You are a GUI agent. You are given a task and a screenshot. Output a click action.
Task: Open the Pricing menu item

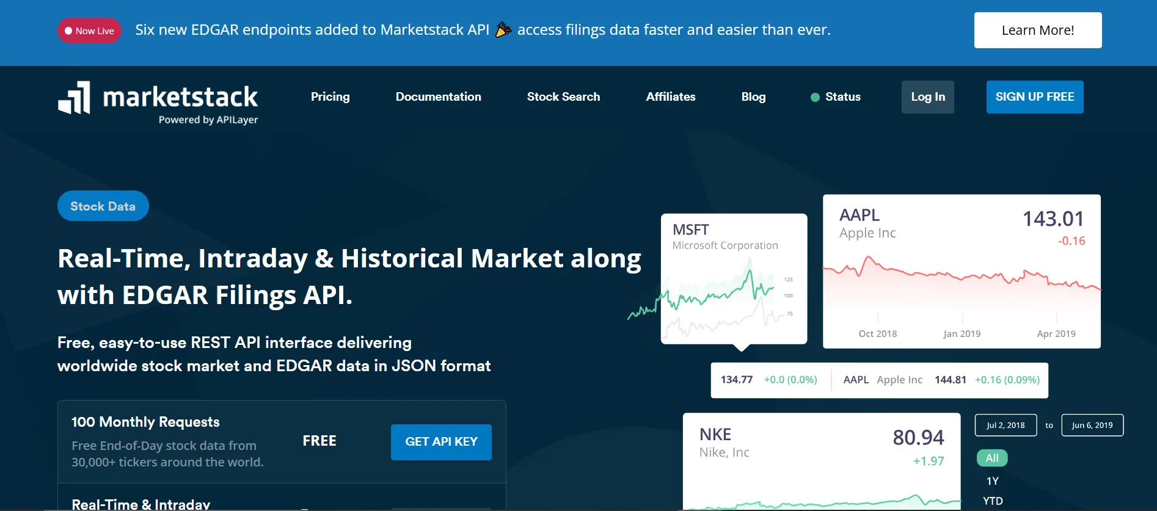pyautogui.click(x=330, y=96)
